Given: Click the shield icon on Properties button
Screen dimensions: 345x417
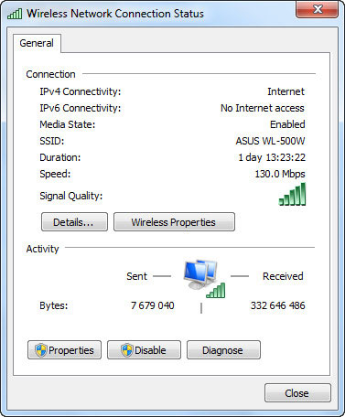Looking at the screenshot, I should (x=41, y=350).
